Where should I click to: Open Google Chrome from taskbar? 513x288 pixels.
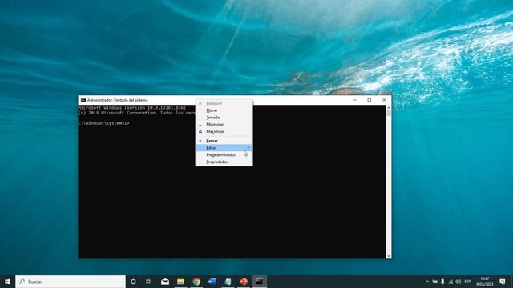tap(196, 282)
